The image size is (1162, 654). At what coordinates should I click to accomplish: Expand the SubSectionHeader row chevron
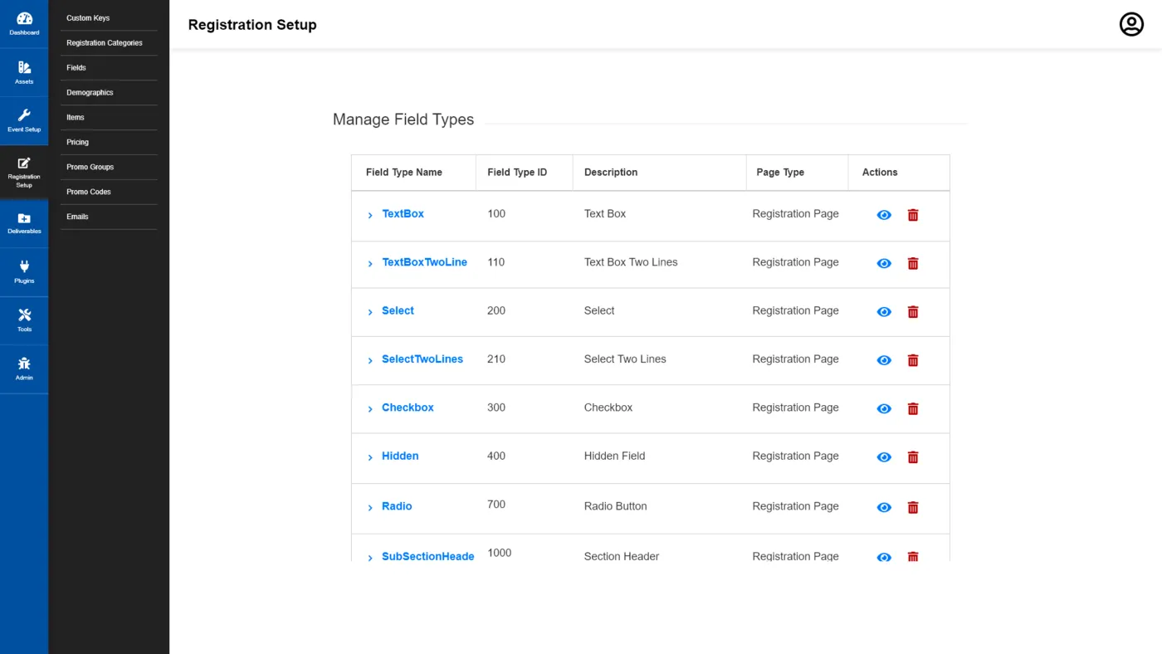coord(370,558)
